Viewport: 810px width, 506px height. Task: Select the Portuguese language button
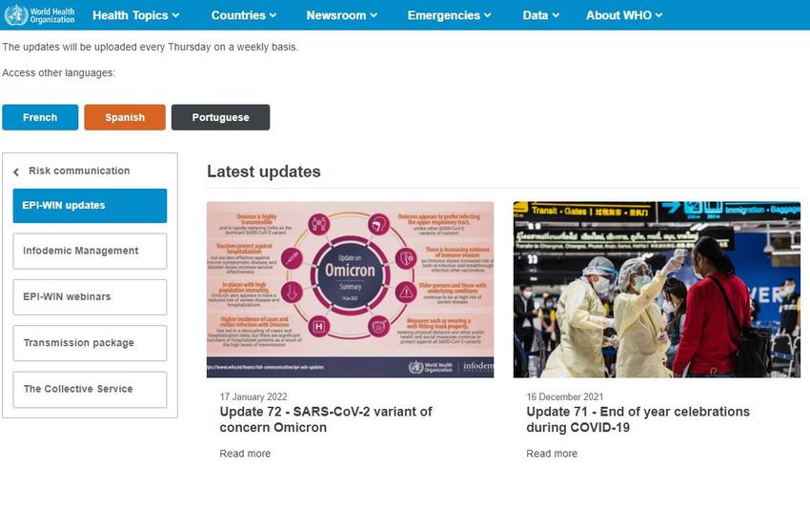pos(220,117)
